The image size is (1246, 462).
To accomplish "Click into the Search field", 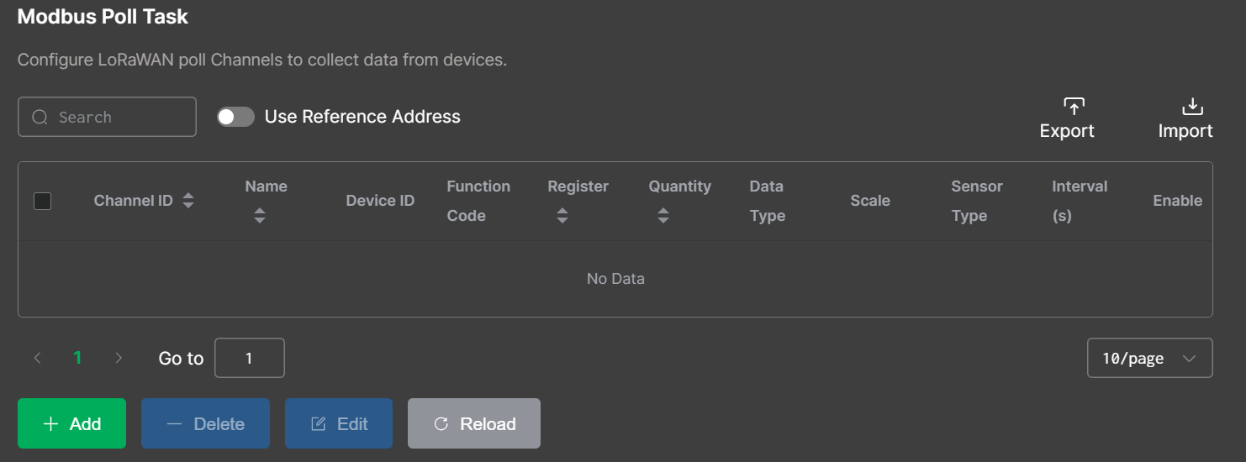I will (x=107, y=117).
